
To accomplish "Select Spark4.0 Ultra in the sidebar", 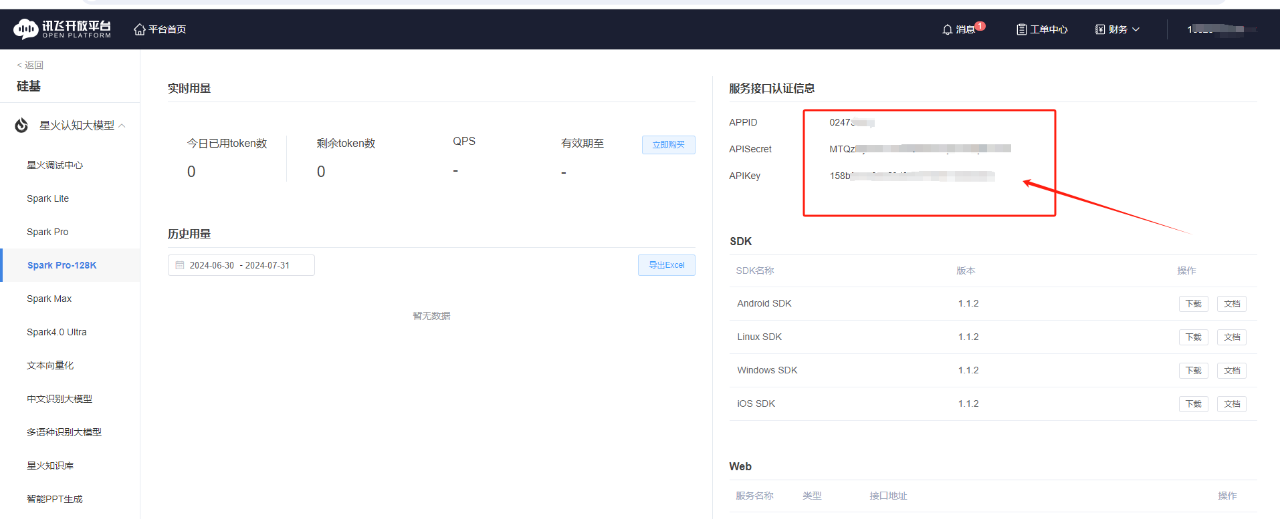I will [x=57, y=332].
